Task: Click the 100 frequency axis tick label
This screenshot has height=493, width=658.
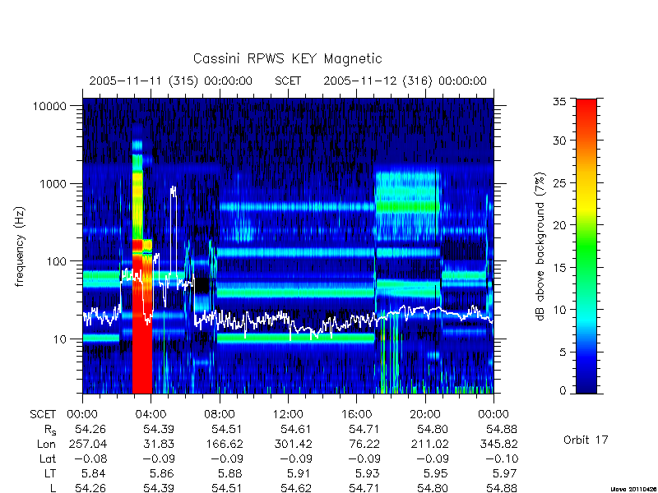Action: pyautogui.click(x=57, y=261)
